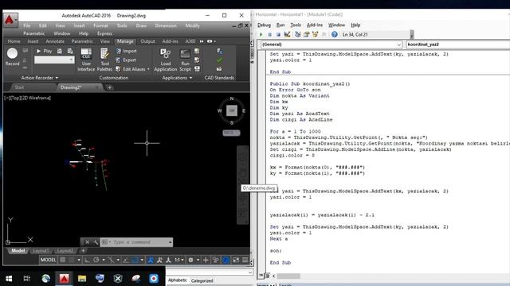The image size is (510, 286).
Task: Toggle grid display in status bar
Action: [x=63, y=260]
